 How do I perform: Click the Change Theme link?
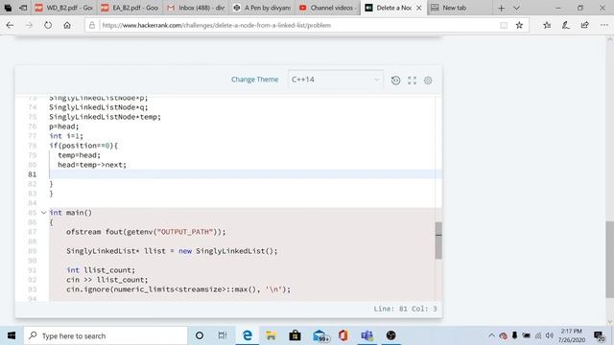pos(254,80)
